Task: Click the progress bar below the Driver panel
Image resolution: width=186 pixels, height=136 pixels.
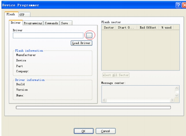Action: pyautogui.click(x=93, y=107)
